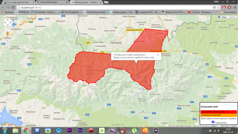Select the Street View pegman icon

click(7, 33)
